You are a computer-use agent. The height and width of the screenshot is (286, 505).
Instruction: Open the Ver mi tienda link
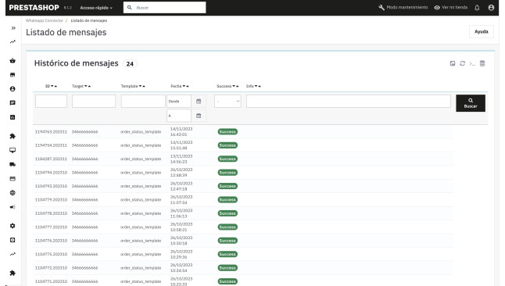point(454,7)
